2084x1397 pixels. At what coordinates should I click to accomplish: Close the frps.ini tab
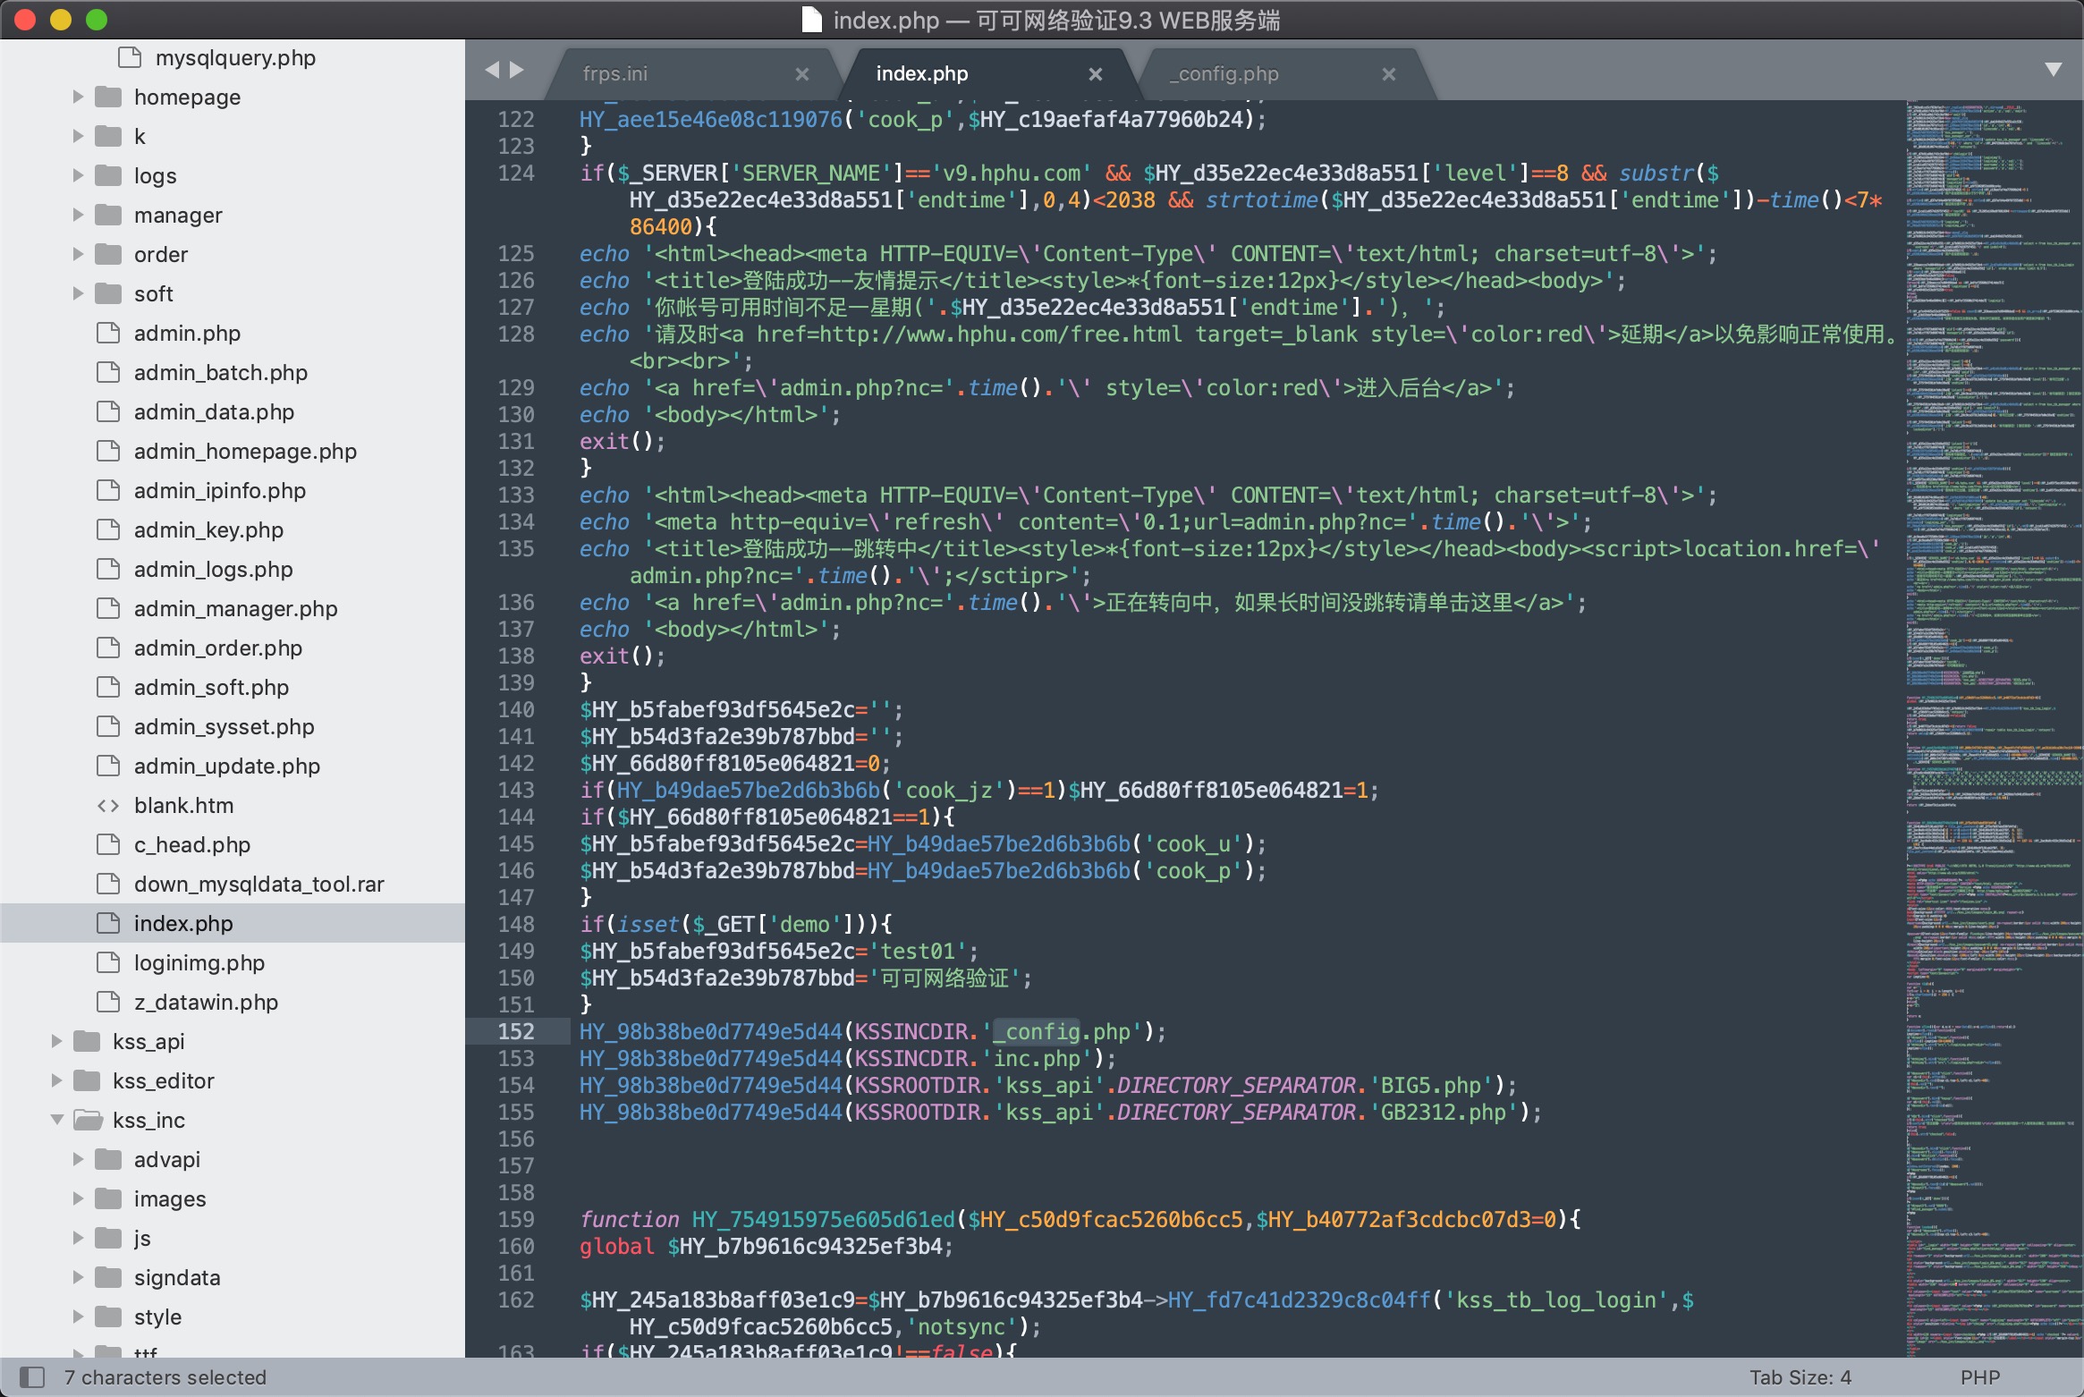point(802,74)
